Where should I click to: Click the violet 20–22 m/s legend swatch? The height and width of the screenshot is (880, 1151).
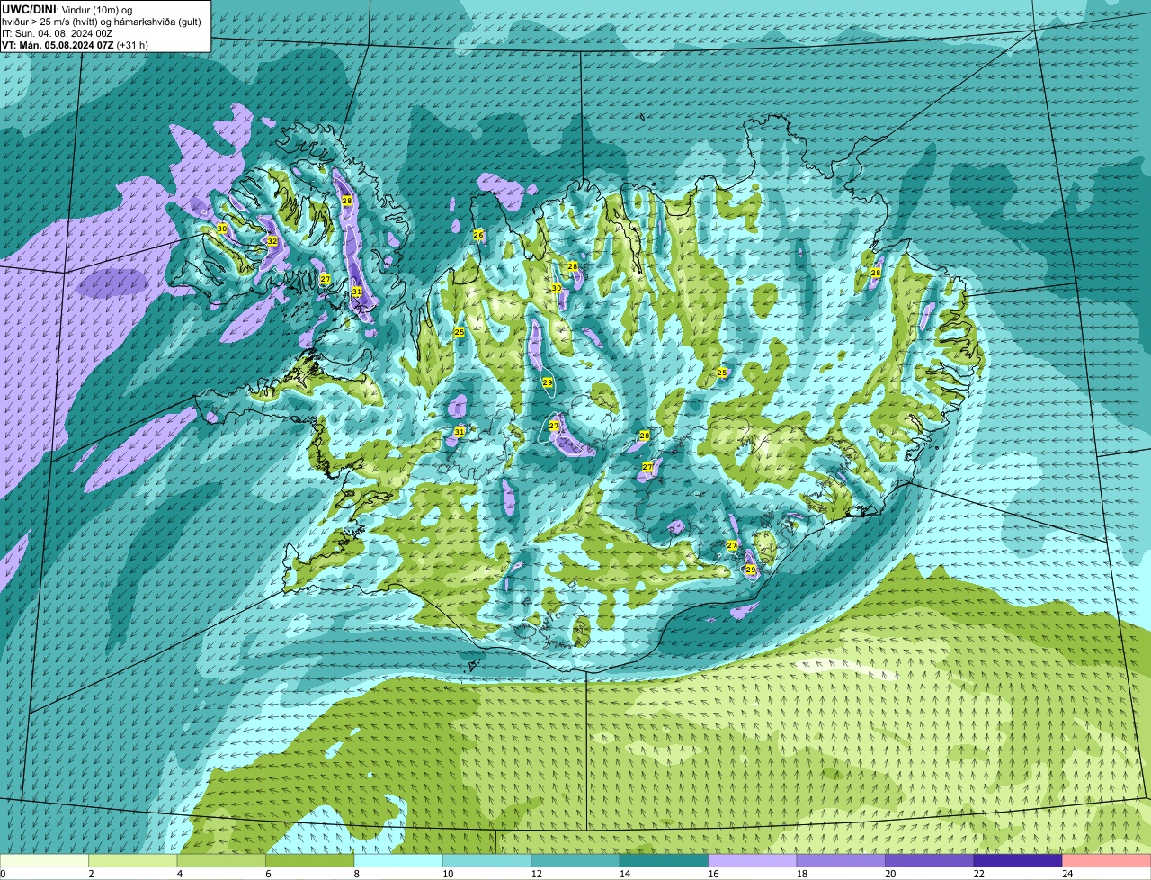click(x=930, y=860)
